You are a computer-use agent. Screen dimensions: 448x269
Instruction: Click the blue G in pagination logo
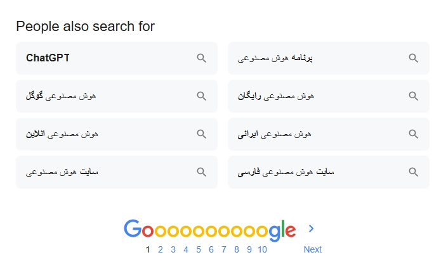pyautogui.click(x=132, y=229)
